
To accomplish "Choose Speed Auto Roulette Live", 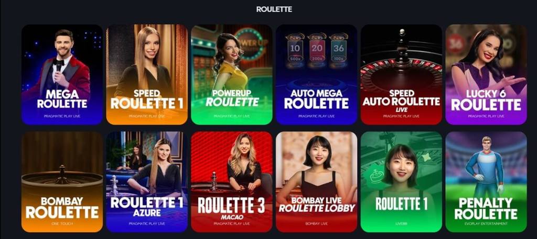I will [x=401, y=74].
